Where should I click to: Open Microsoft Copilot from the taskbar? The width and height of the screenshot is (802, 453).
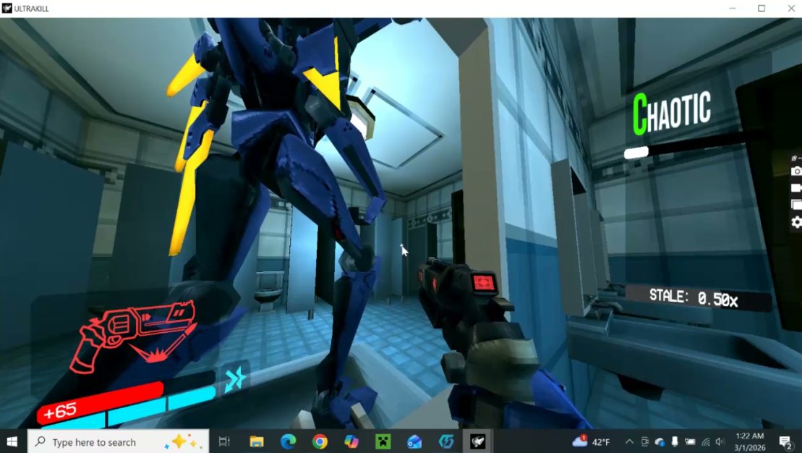click(x=351, y=441)
